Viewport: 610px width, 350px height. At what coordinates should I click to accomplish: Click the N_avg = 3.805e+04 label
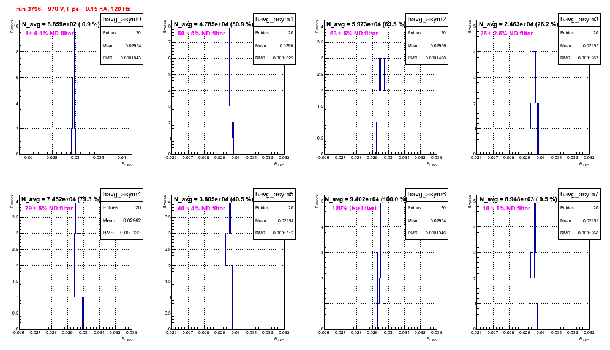tap(213, 199)
